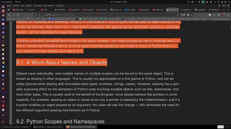This screenshot has height=129, width=231.
Task: Click the '9.2. Python Scopes and Namespaces' heading
Action: (60, 121)
